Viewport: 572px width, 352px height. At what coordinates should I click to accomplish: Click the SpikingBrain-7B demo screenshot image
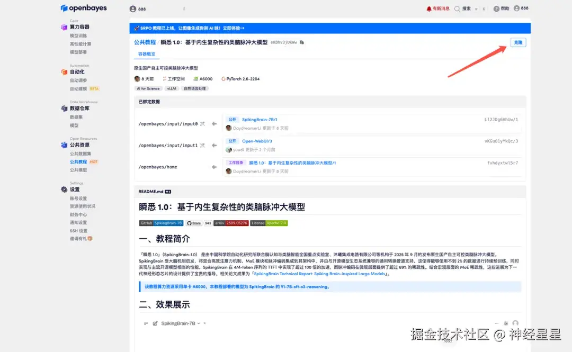[x=330, y=335]
